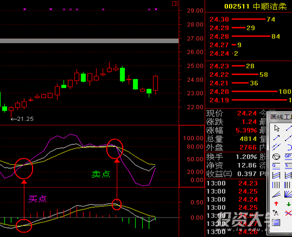The image size is (292, 237).
Task: Select the blue rectangle fill tool
Action: 276,222
